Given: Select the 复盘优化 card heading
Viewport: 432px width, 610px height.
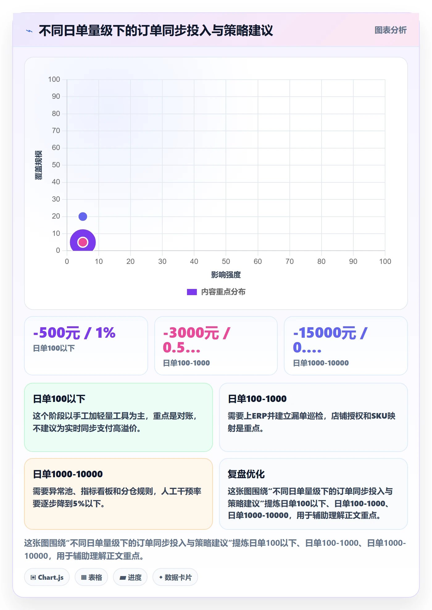Looking at the screenshot, I should click(246, 474).
